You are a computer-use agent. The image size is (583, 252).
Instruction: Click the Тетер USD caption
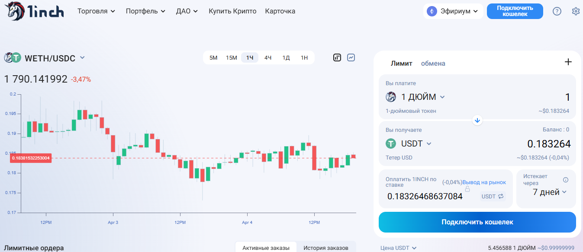(x=399, y=158)
